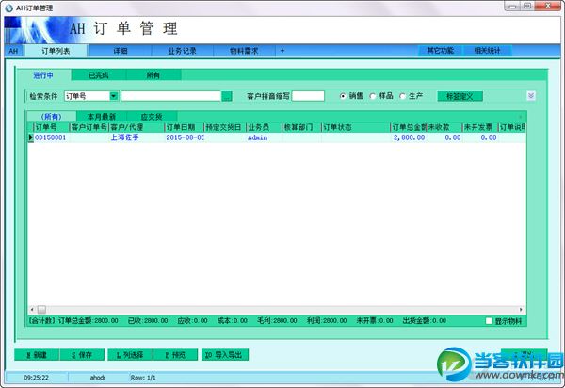Screen dimensions: 565x388
Task: Click the search keyword input field
Action: tap(170, 96)
